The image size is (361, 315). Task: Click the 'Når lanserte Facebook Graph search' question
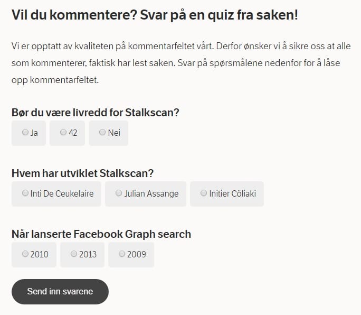click(101, 234)
